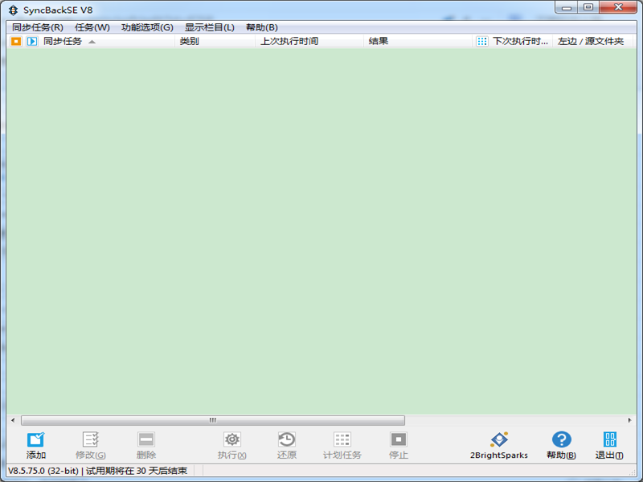Screen dimensions: 643x482
Task: Click the 还原 restore icon
Action: 287,439
